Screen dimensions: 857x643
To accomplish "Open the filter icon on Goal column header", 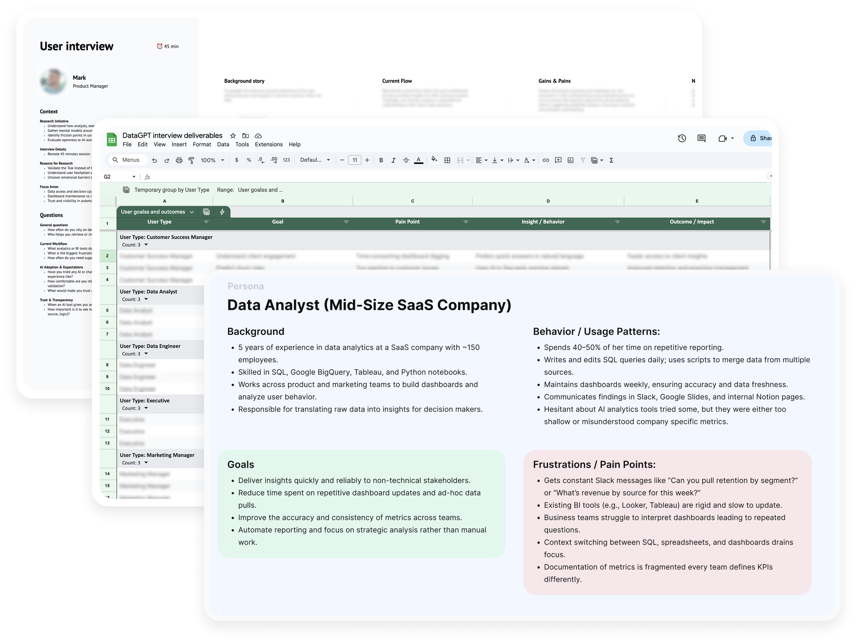I will tap(346, 222).
